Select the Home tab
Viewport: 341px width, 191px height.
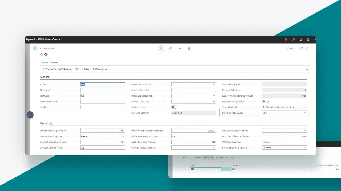point(45,63)
